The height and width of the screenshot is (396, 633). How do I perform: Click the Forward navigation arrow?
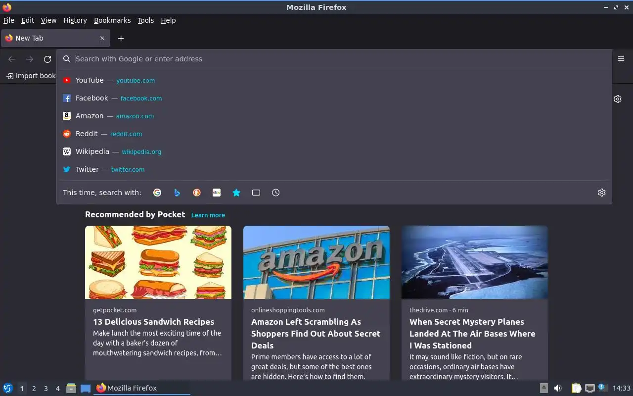point(30,59)
